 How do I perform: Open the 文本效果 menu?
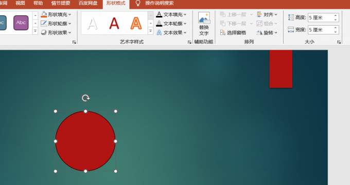click(x=171, y=32)
